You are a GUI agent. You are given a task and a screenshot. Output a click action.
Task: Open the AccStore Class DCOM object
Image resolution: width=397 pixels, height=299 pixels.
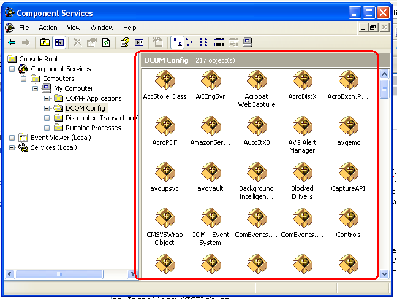(x=164, y=80)
